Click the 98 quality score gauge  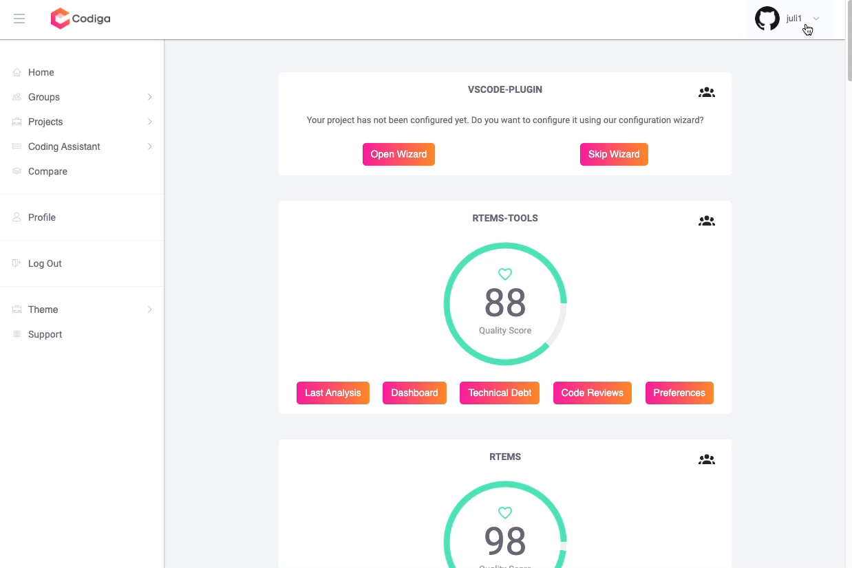tap(505, 525)
